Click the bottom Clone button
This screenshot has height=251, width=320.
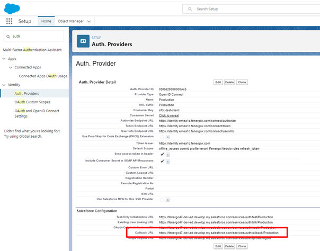coord(242,246)
